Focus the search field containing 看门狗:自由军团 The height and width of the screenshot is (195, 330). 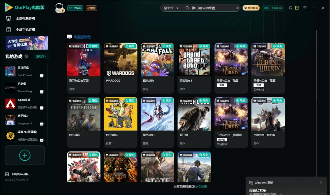click(213, 8)
